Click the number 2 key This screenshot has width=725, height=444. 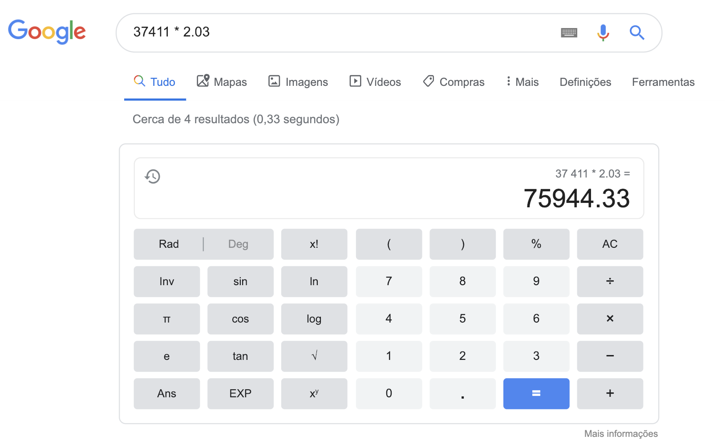[x=462, y=356]
